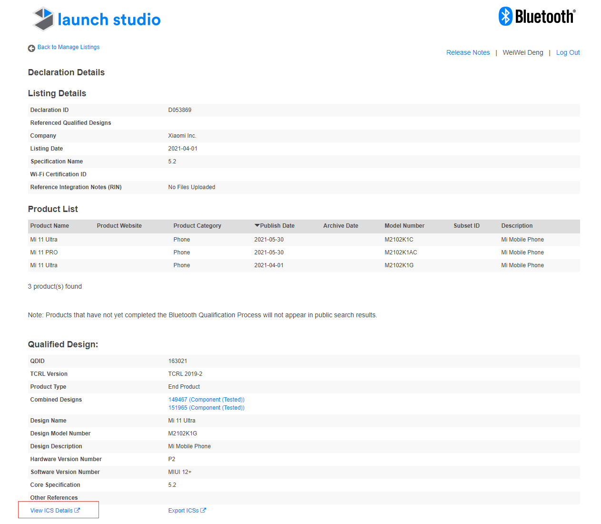Sort product list by Subset ID
This screenshot has width=601, height=524.
[466, 226]
